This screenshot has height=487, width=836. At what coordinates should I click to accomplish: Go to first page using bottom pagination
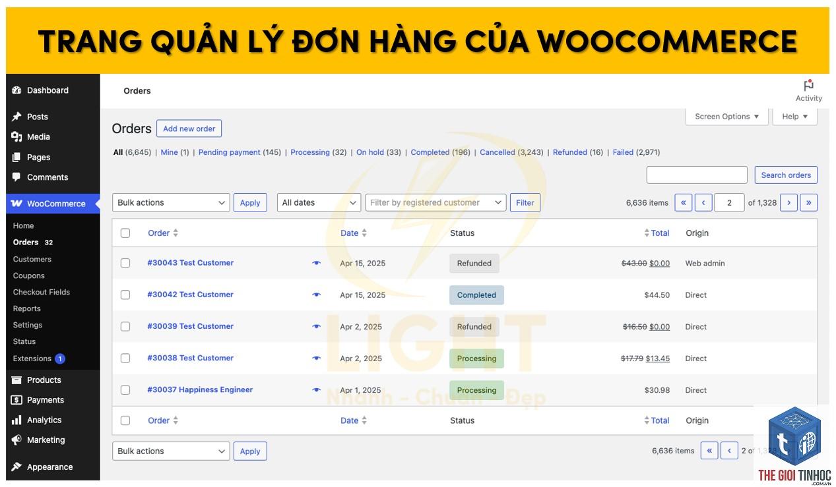pos(709,451)
